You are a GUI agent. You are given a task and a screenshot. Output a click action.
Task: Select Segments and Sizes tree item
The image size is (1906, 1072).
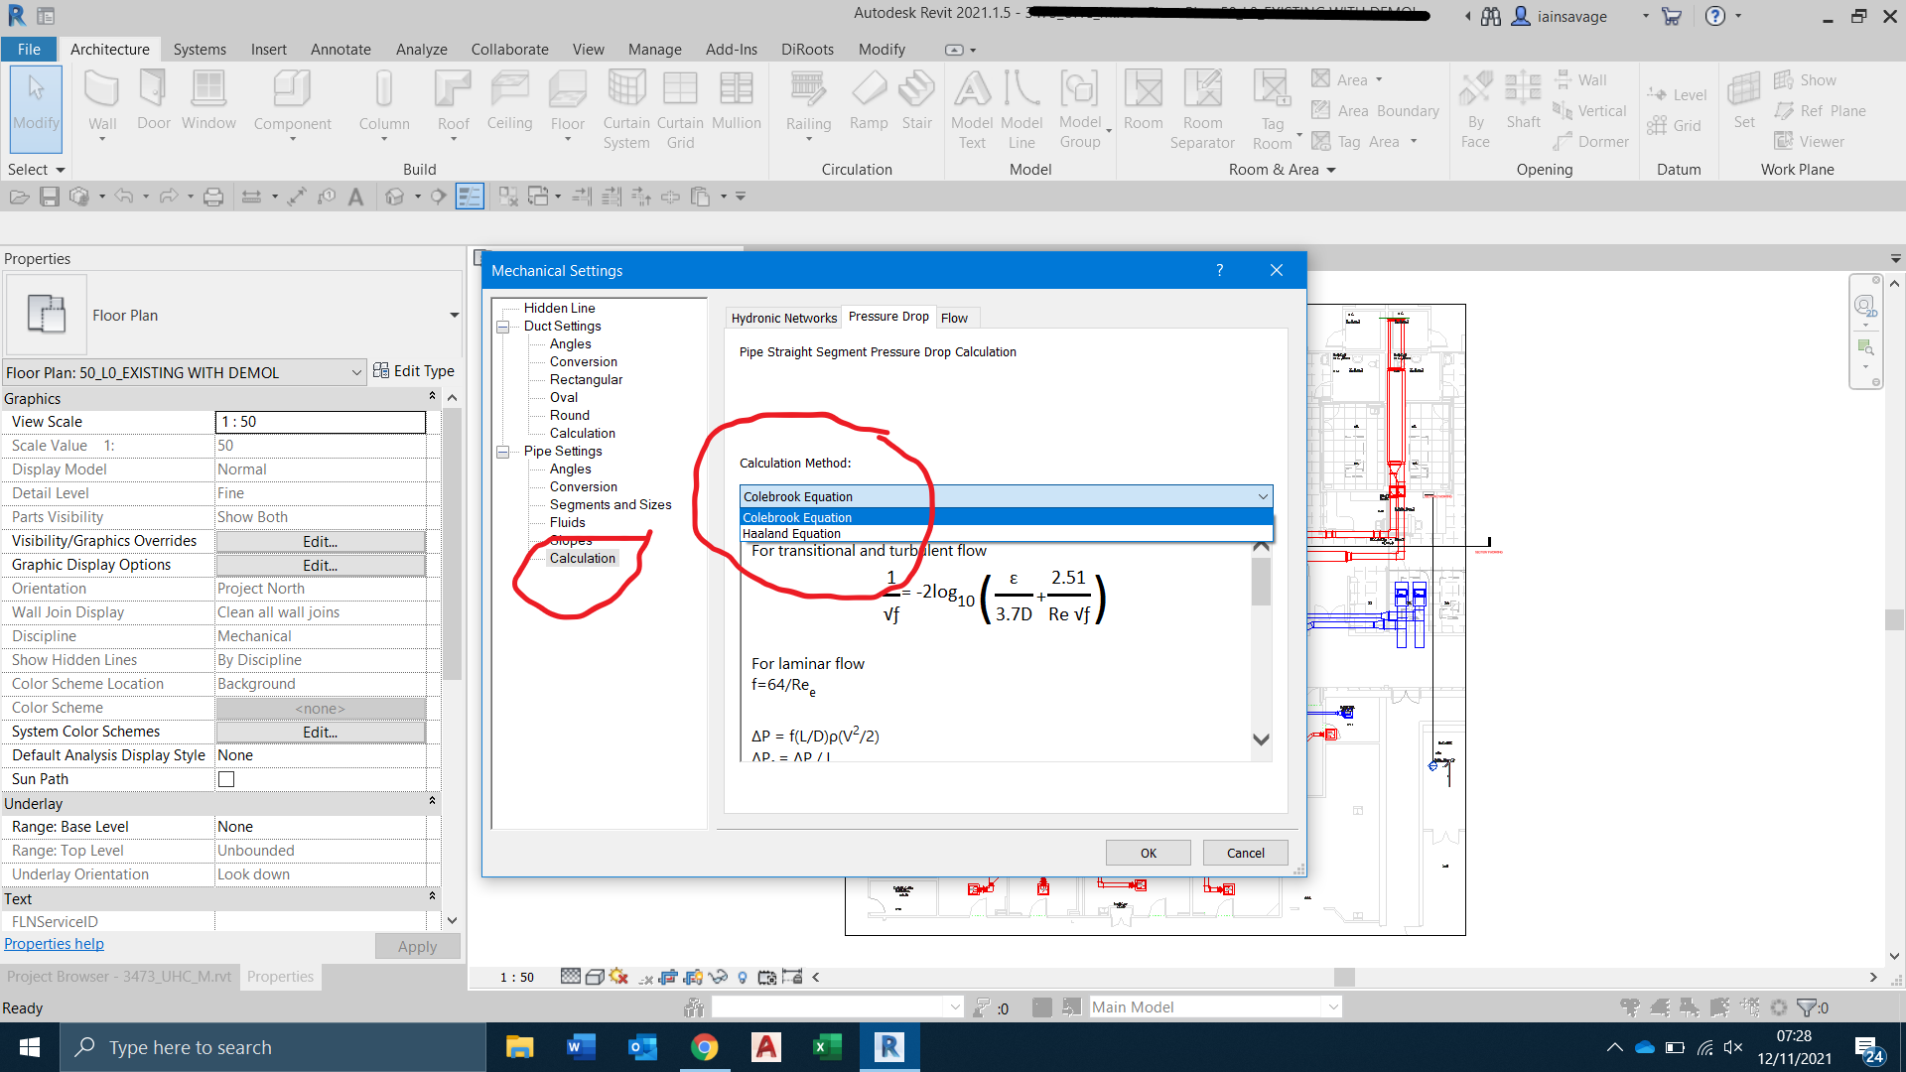tap(611, 504)
